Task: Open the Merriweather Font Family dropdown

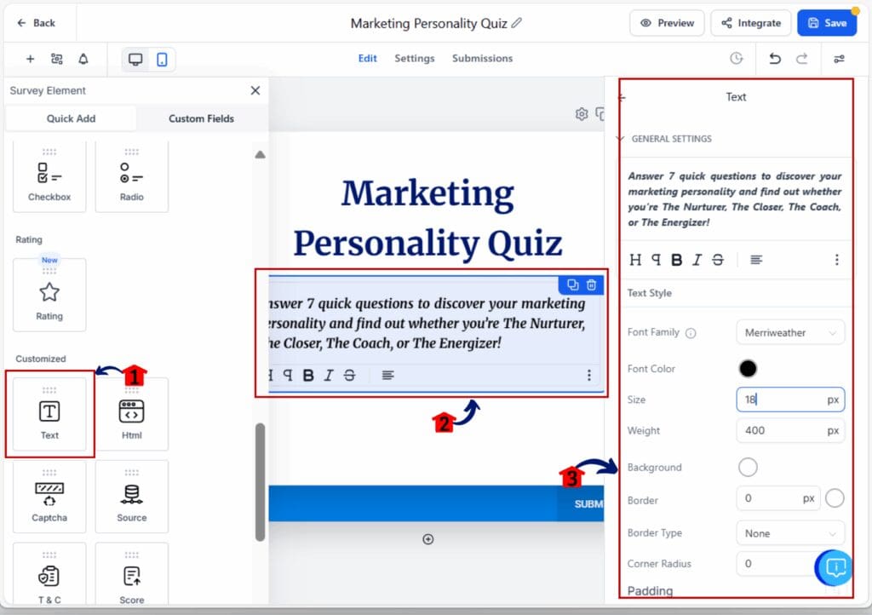Action: (x=790, y=332)
